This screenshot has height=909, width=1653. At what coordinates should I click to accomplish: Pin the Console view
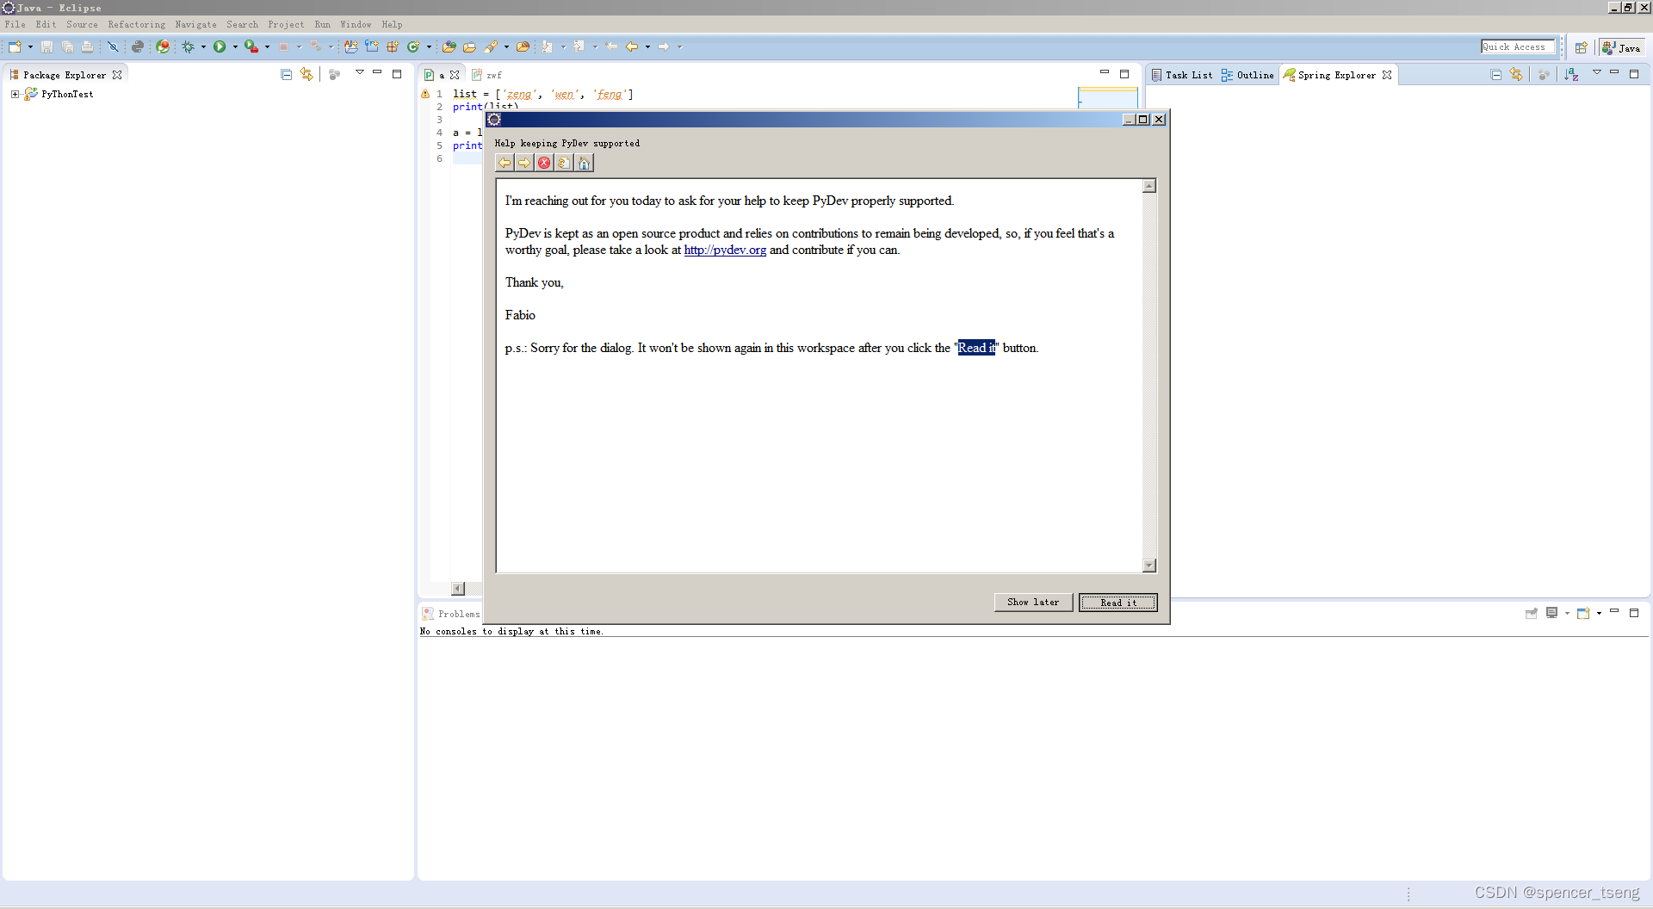(x=1531, y=614)
